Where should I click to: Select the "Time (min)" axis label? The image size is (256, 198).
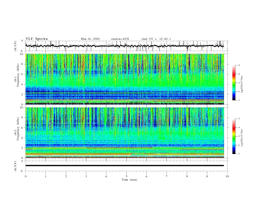click(x=129, y=180)
